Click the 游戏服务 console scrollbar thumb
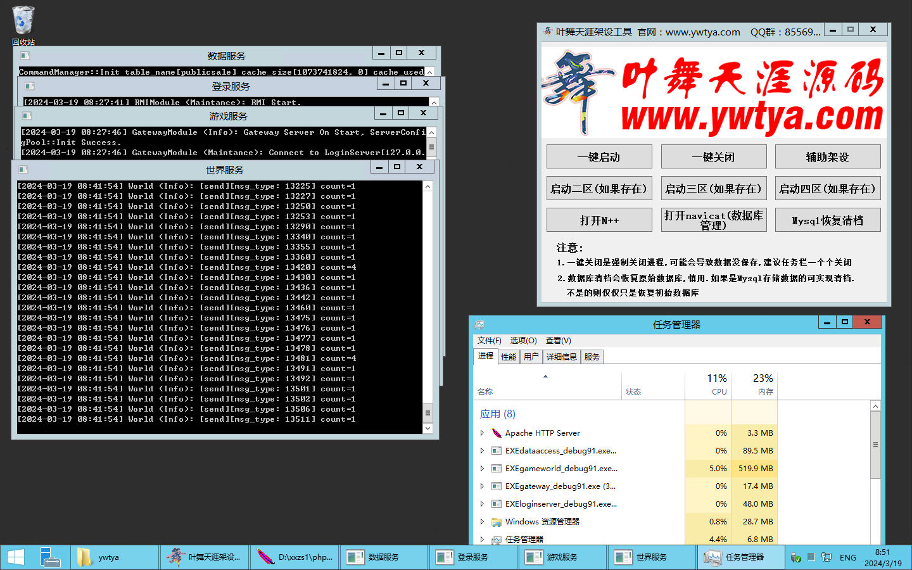 pyautogui.click(x=431, y=147)
